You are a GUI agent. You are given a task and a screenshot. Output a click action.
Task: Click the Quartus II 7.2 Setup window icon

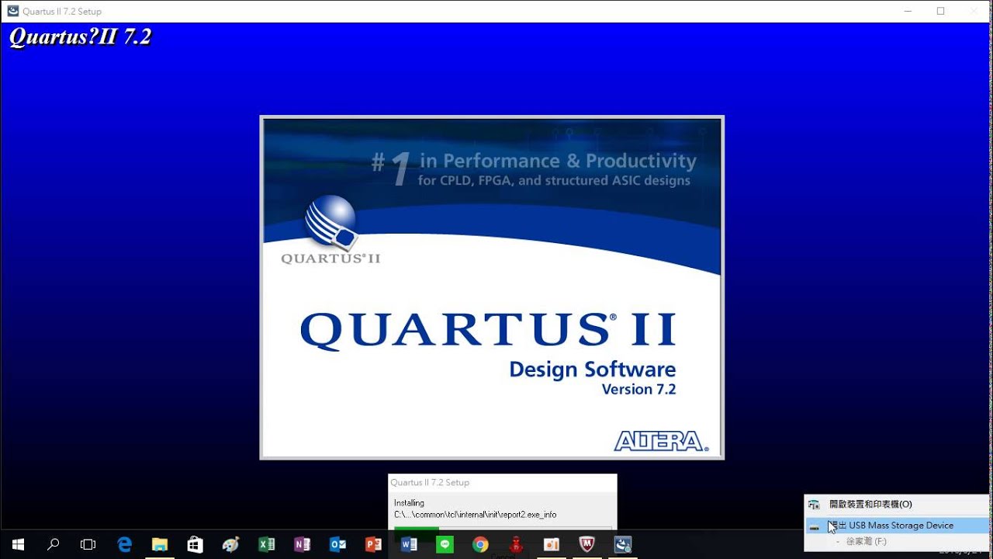(13, 11)
